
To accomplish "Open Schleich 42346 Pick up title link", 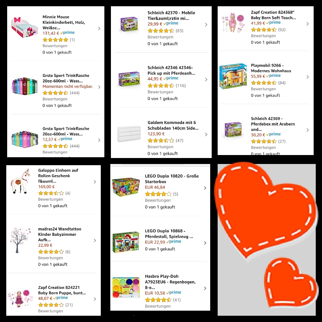I will (x=171, y=70).
